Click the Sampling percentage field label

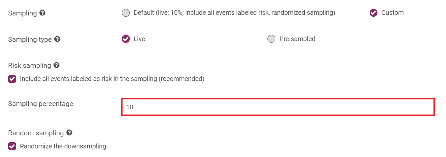pyautogui.click(x=41, y=104)
